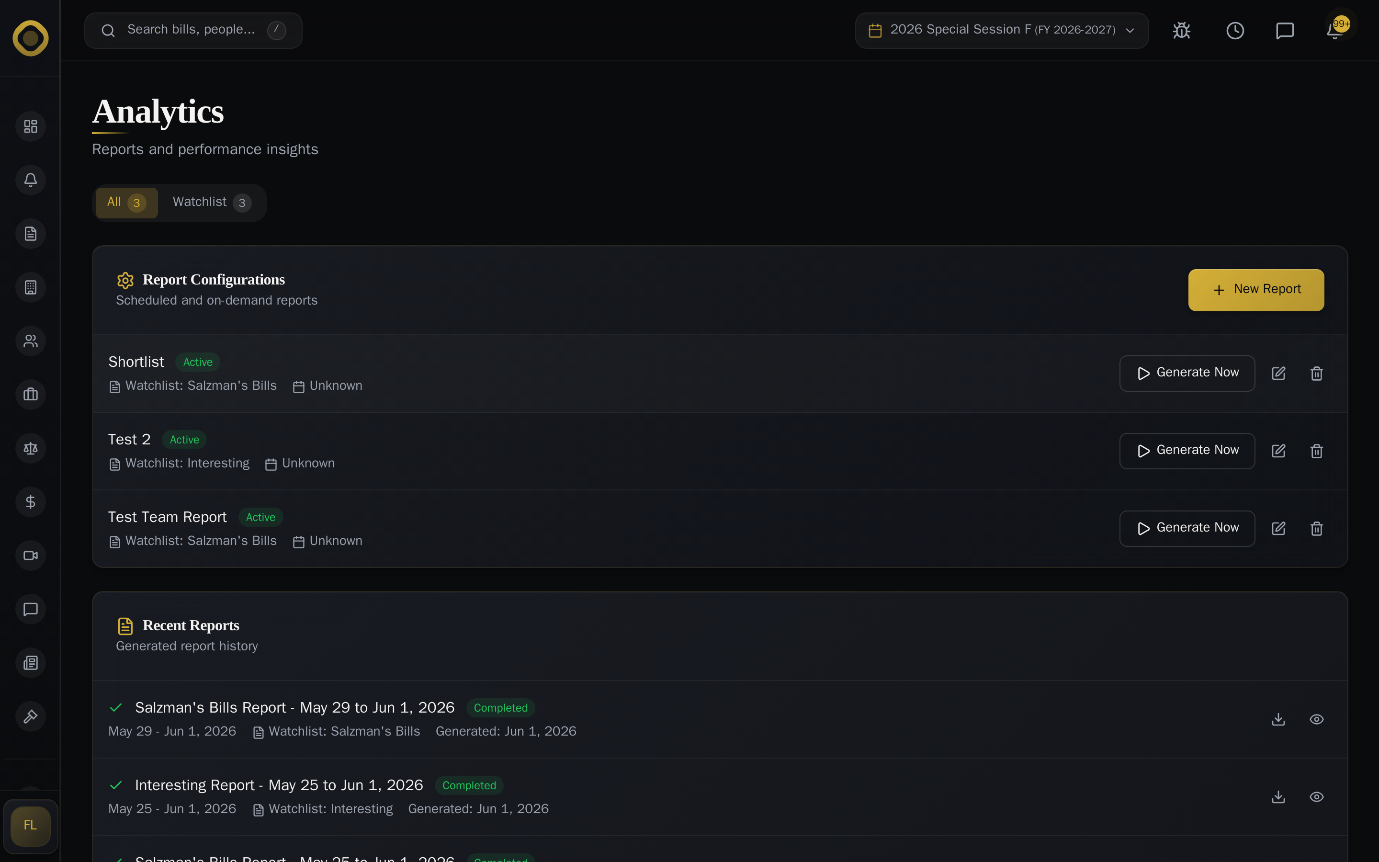Select the All tab
Screen dimensions: 1379x862
point(126,203)
